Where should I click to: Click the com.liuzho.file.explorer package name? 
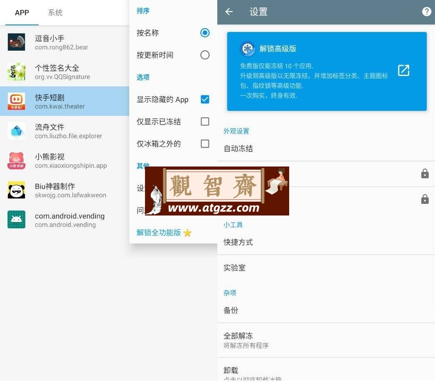69,136
